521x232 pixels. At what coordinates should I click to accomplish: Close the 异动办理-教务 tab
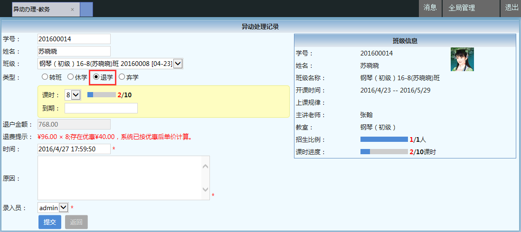(x=72, y=9)
